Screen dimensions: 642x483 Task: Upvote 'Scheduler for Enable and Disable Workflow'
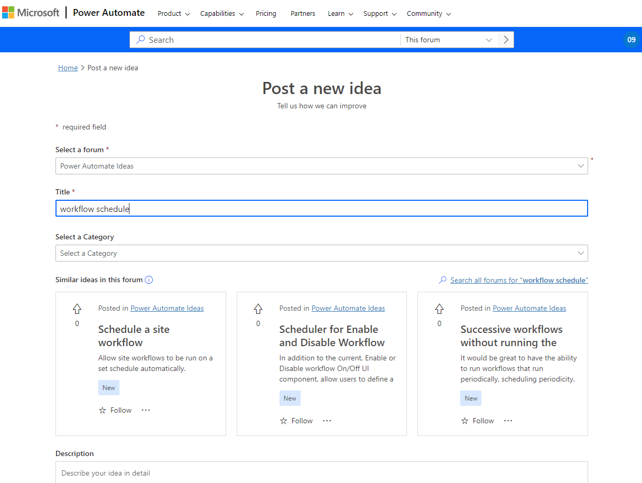click(x=258, y=309)
